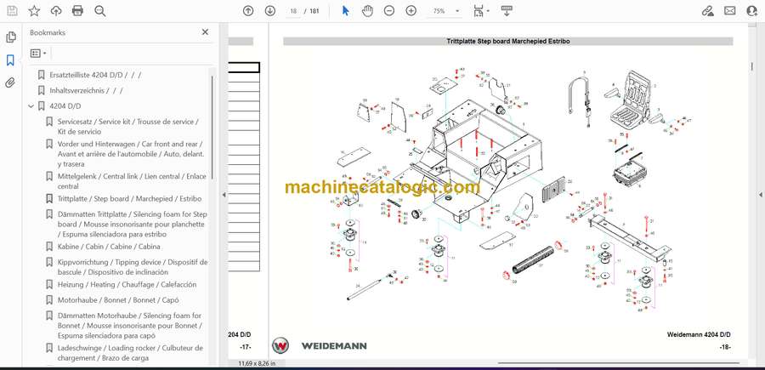Toggle the Bookmarks panel icon
This screenshot has width=765, height=370.
(x=10, y=60)
